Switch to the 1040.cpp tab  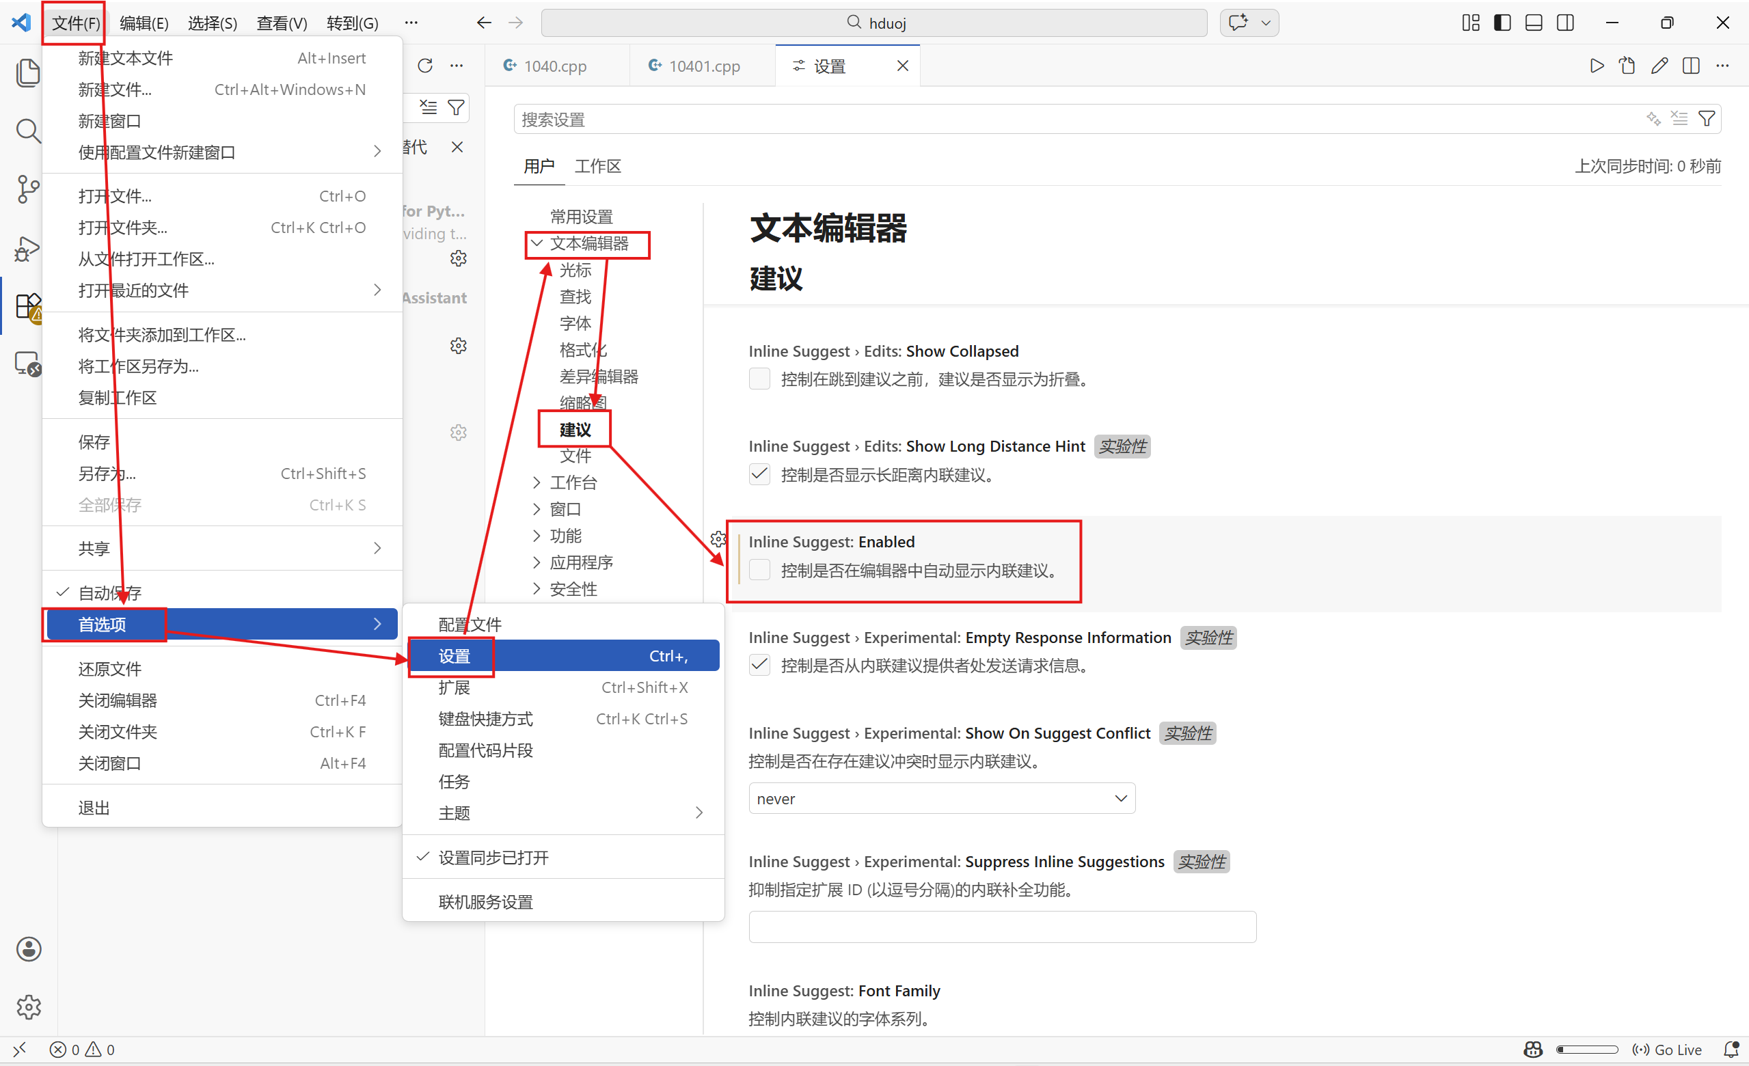(557, 66)
